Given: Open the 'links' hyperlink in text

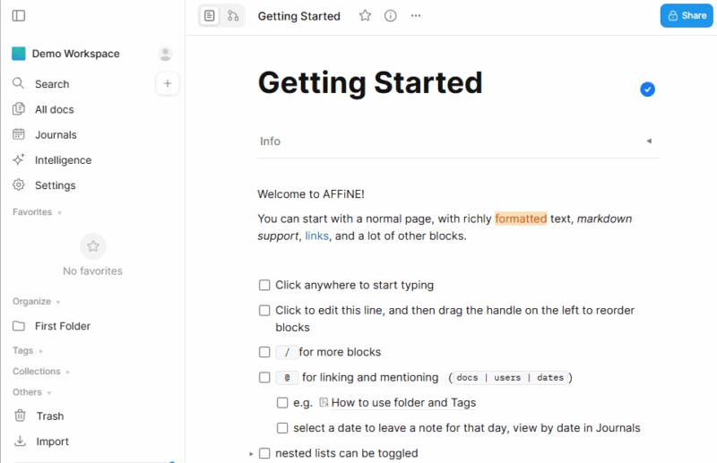Looking at the screenshot, I should pyautogui.click(x=316, y=236).
